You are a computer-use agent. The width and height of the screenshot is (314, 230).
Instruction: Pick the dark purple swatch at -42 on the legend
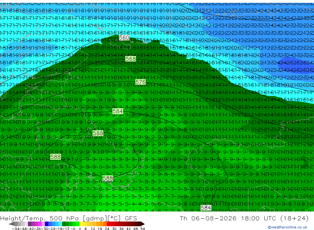[x=30, y=224]
